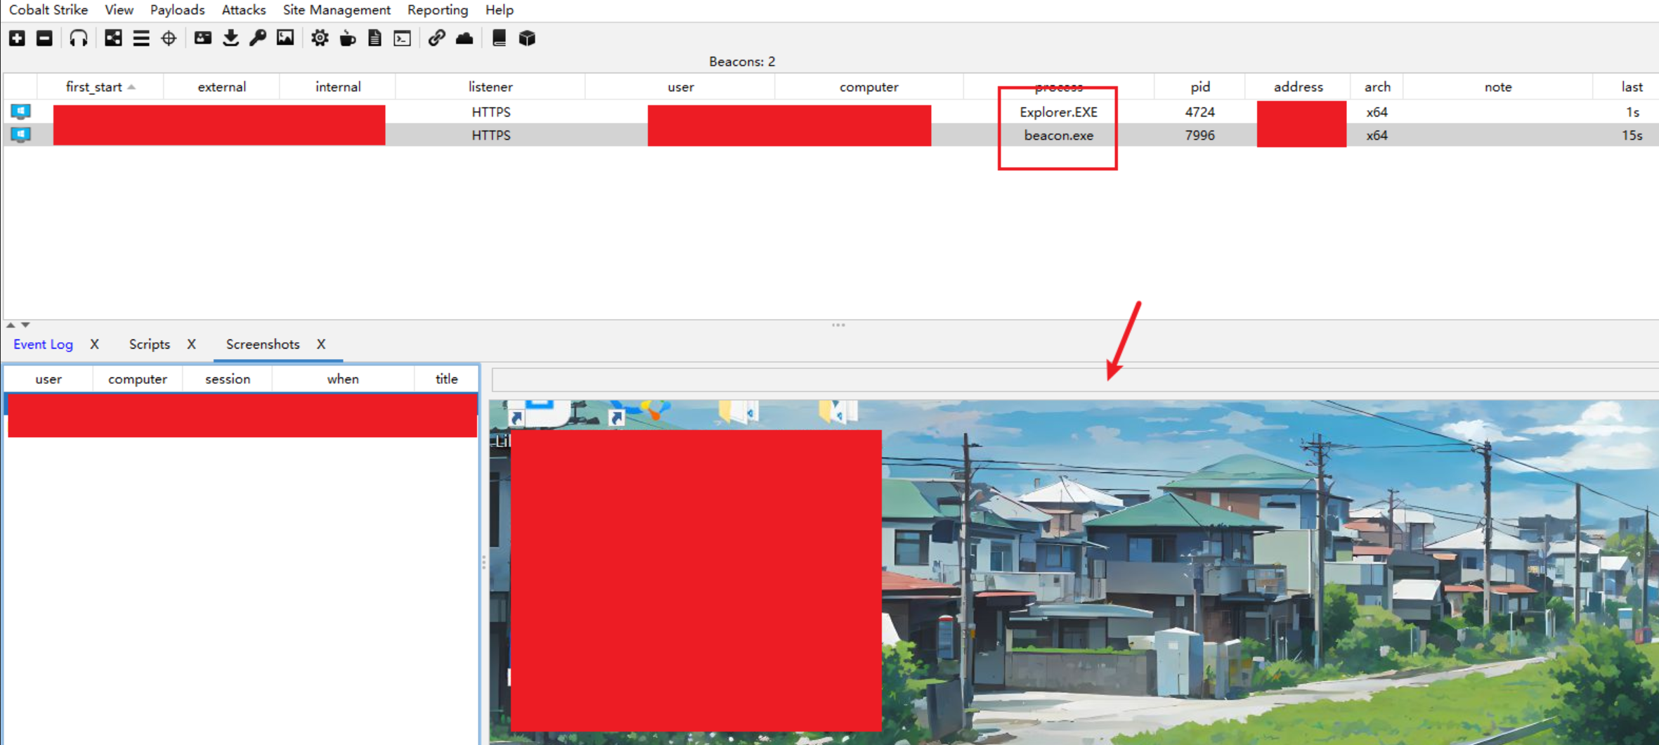Expand panel with the down arrow expander
Screen dimensions: 1659x745
pos(25,325)
